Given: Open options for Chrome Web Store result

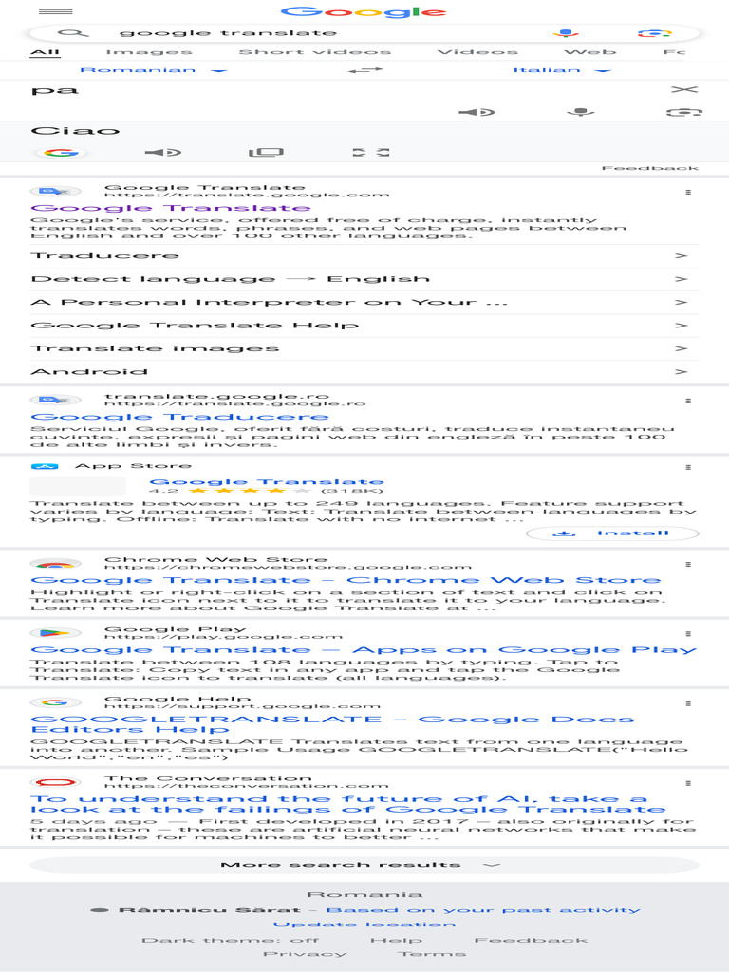Looking at the screenshot, I should pos(688,564).
